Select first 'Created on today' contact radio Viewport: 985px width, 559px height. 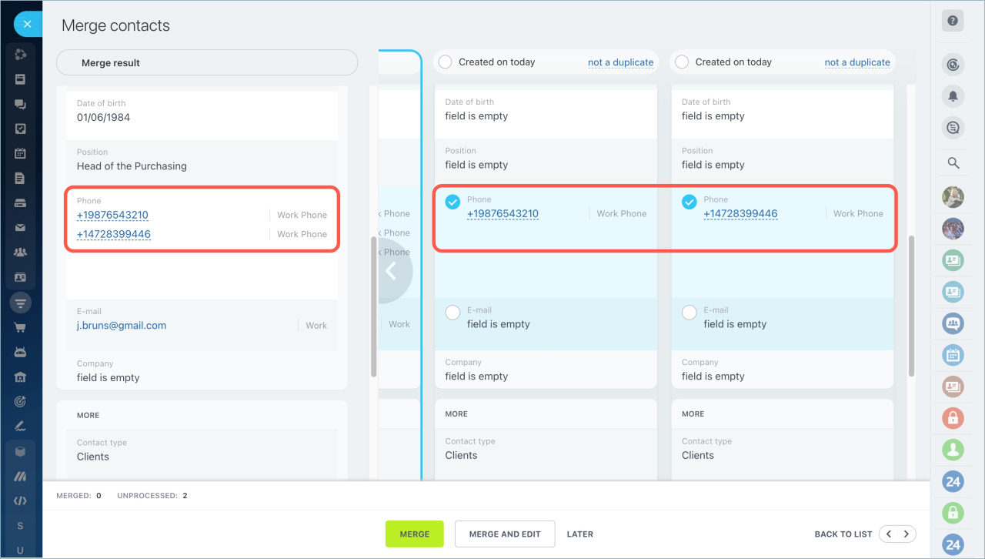point(445,62)
